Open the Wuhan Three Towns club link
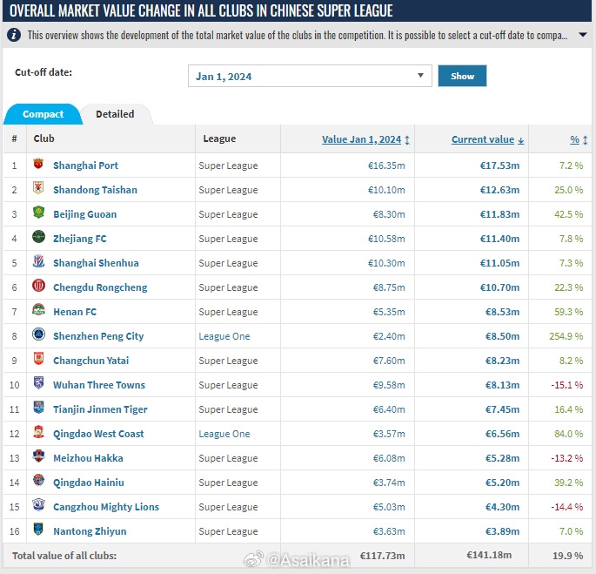 (99, 385)
